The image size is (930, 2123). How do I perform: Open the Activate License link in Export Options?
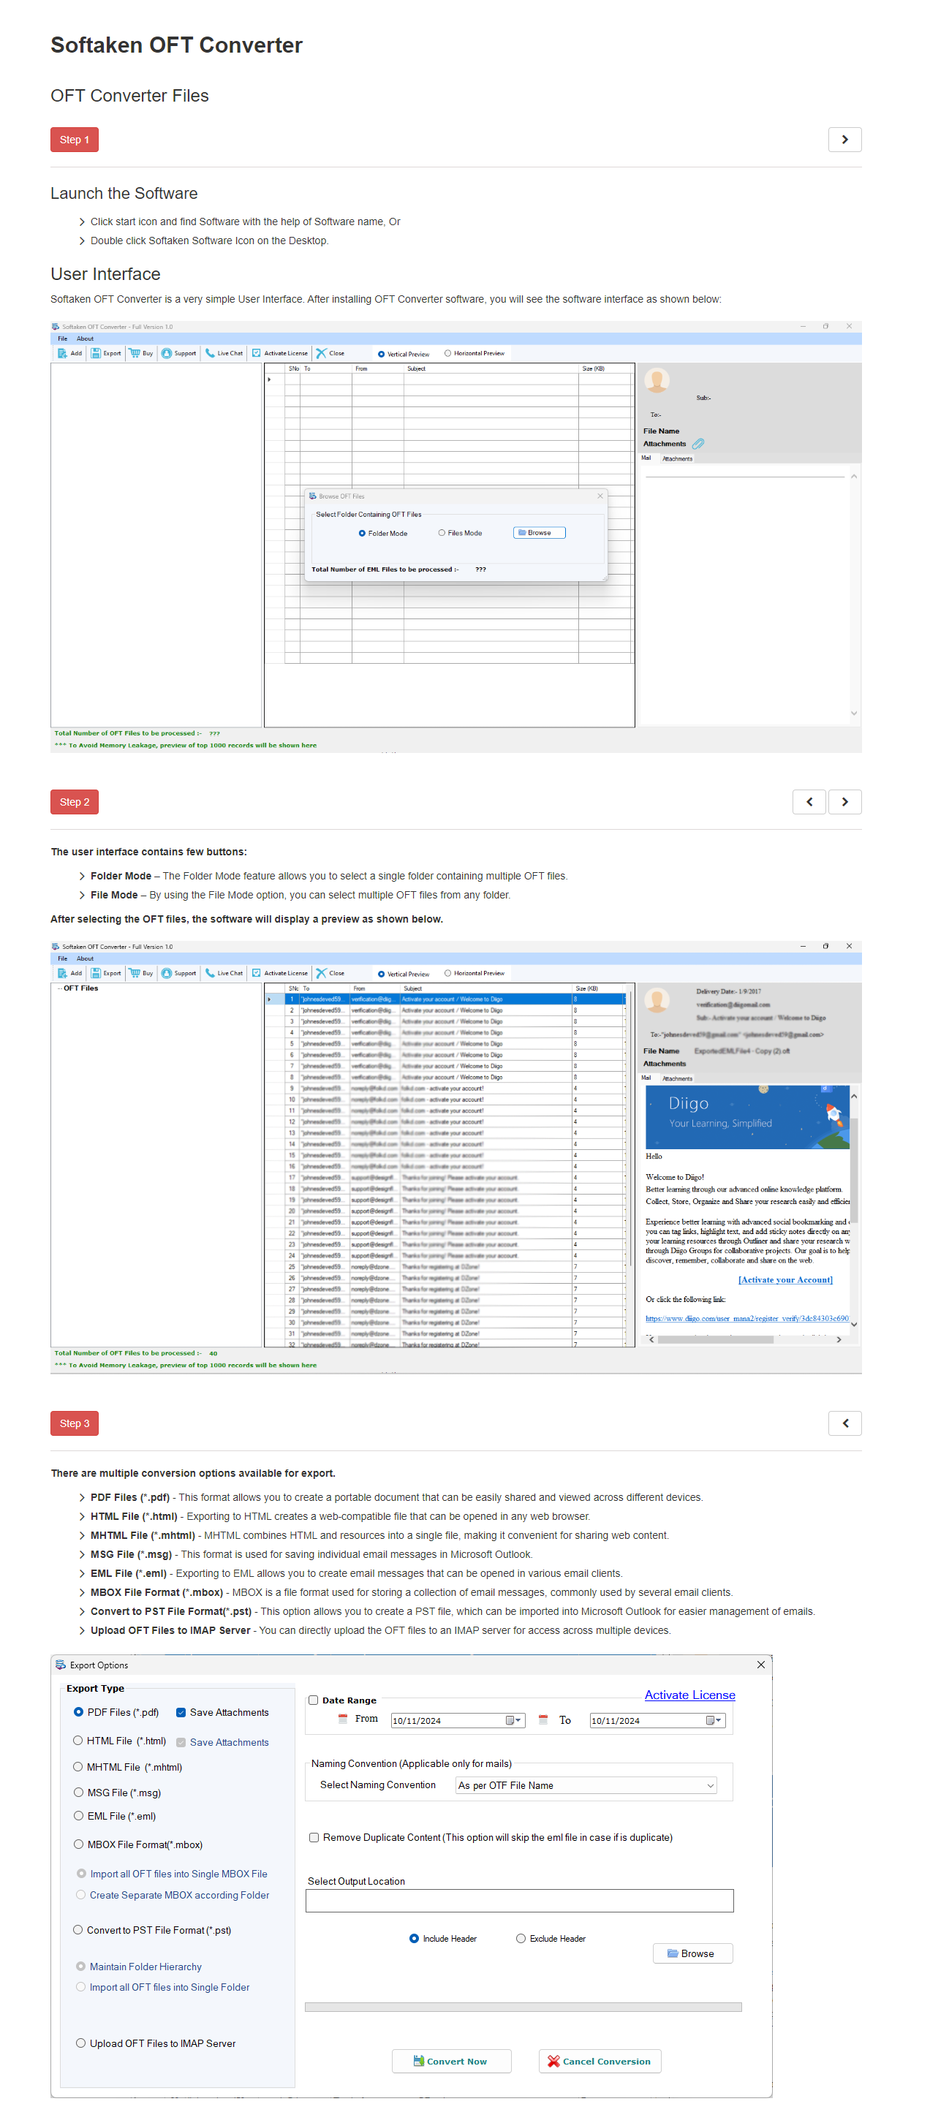coord(689,1695)
